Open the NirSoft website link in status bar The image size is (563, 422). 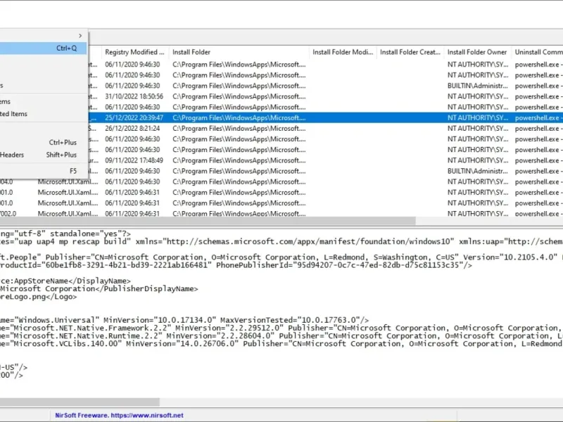119,415
